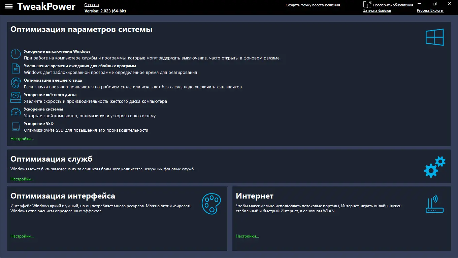Select Ускорение выключения Windows heading
The height and width of the screenshot is (258, 458).
pos(57,51)
